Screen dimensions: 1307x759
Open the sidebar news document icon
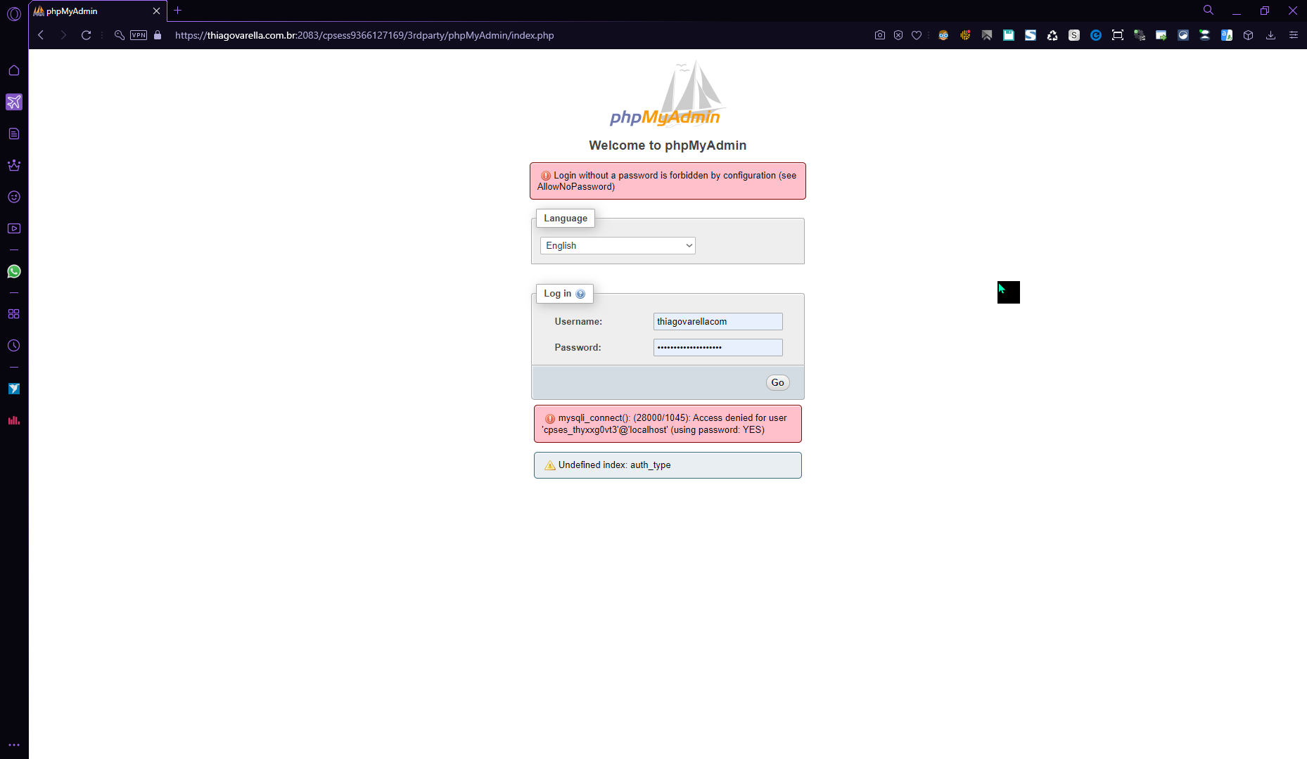[x=14, y=134]
